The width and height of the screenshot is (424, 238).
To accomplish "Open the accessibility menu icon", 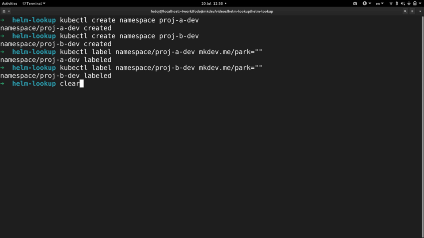I will [x=365, y=4].
